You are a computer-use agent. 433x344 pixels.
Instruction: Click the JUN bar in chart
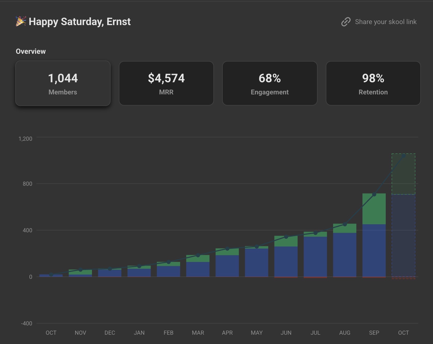(x=286, y=257)
